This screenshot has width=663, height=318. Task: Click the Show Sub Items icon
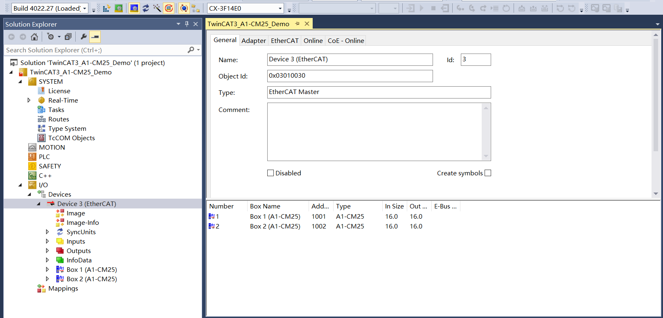point(196,8)
